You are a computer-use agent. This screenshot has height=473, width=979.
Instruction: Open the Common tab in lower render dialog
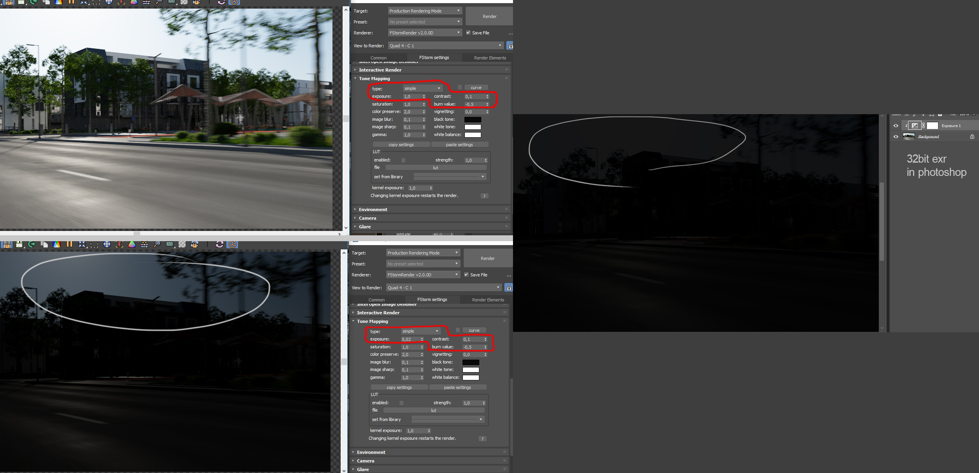click(376, 300)
